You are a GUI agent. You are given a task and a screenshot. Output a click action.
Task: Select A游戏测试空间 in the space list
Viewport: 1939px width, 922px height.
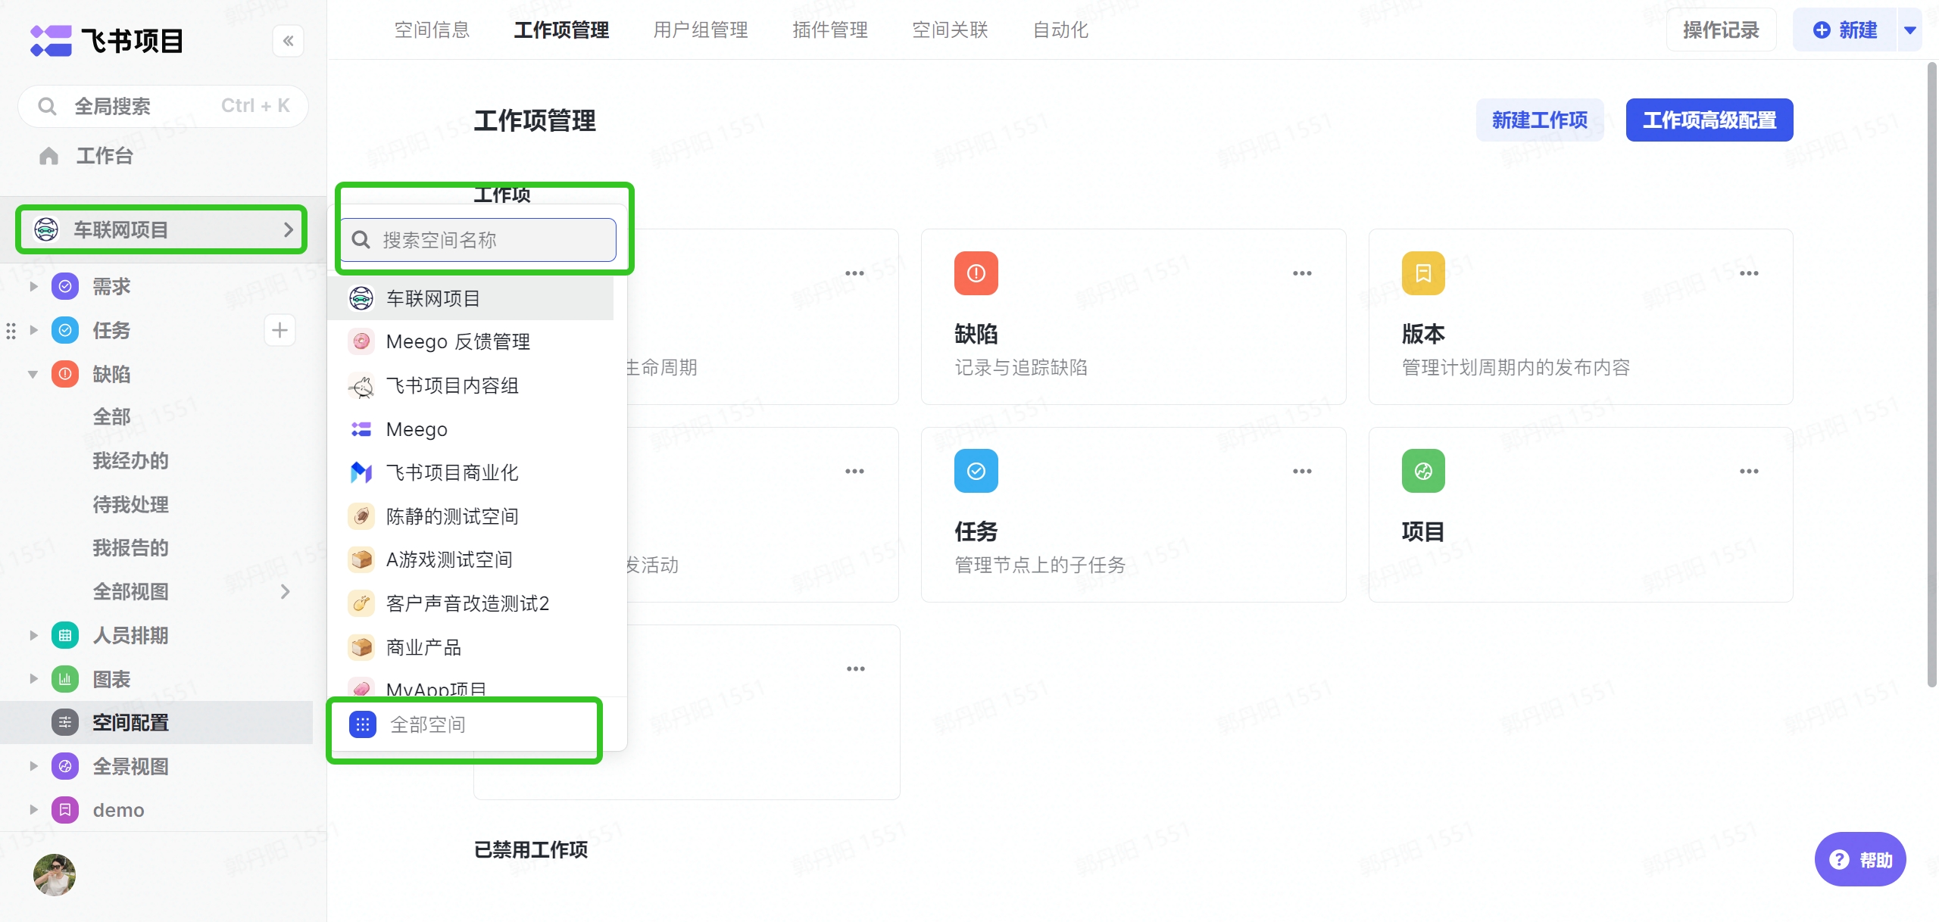click(x=470, y=559)
